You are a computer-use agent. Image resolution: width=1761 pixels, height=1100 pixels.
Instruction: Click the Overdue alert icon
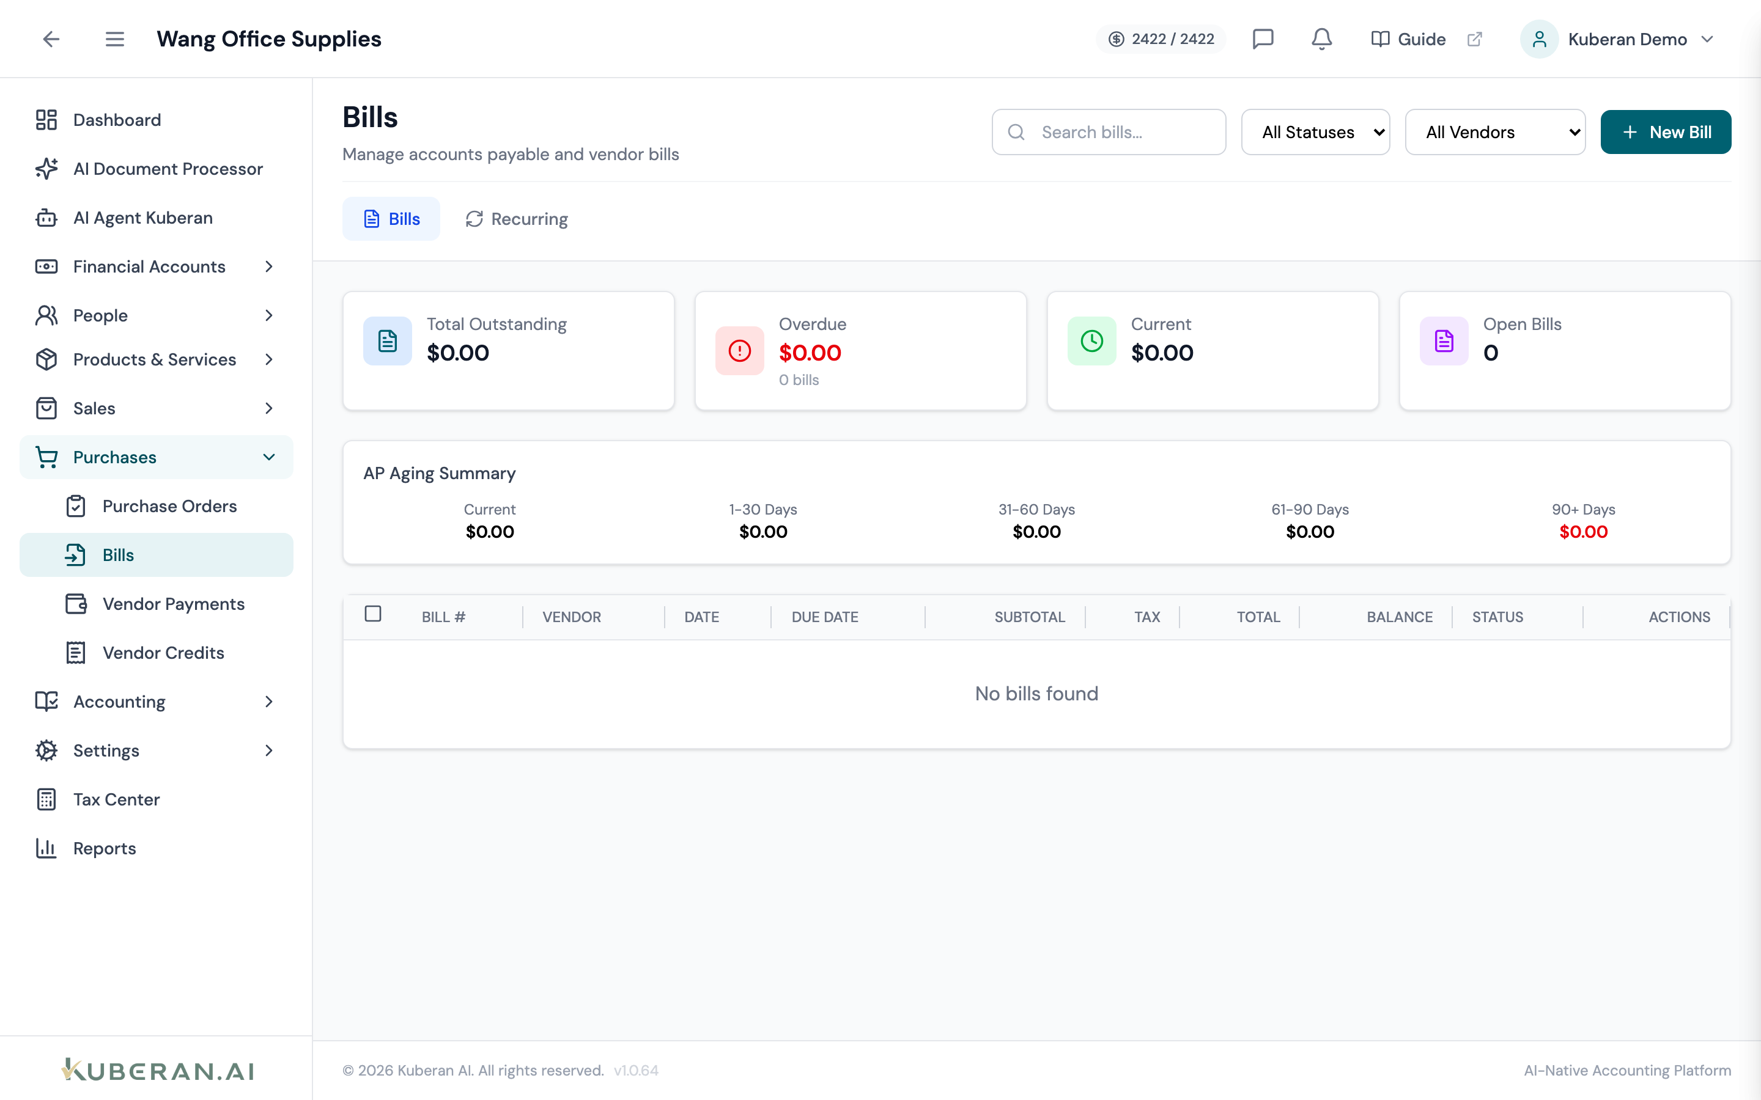point(740,351)
